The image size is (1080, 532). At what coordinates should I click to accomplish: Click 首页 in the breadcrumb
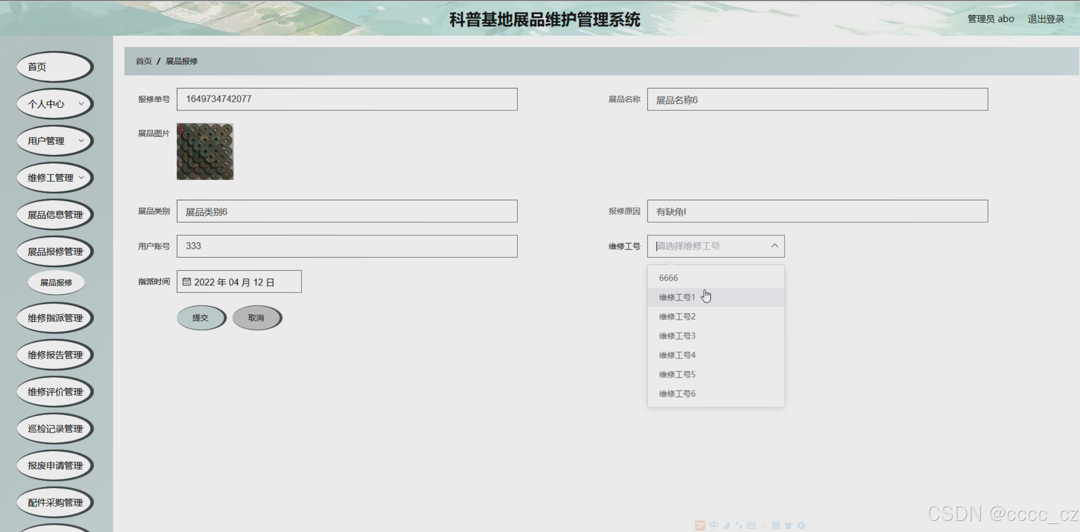(x=143, y=61)
